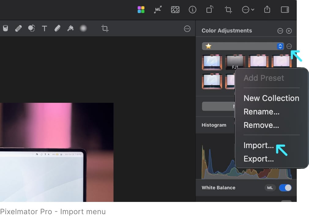This screenshot has height=216, width=309.
Task: Select the blur soft circle tool
Action: 83,28
